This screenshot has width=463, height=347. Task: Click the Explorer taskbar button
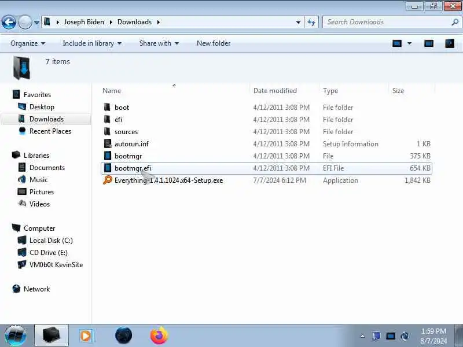(52, 335)
